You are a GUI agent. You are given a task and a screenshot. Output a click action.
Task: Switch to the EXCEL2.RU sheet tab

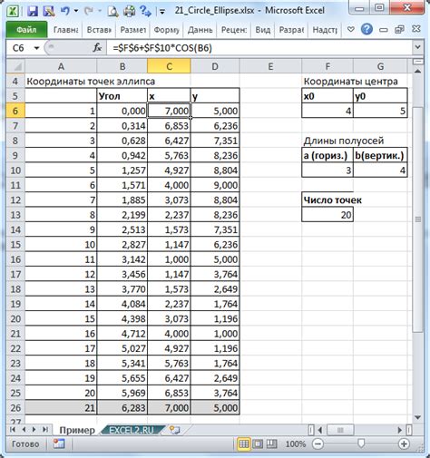[x=132, y=430]
